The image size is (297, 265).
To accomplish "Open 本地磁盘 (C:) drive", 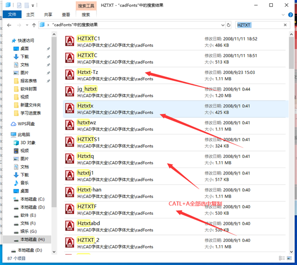I will [29, 199].
